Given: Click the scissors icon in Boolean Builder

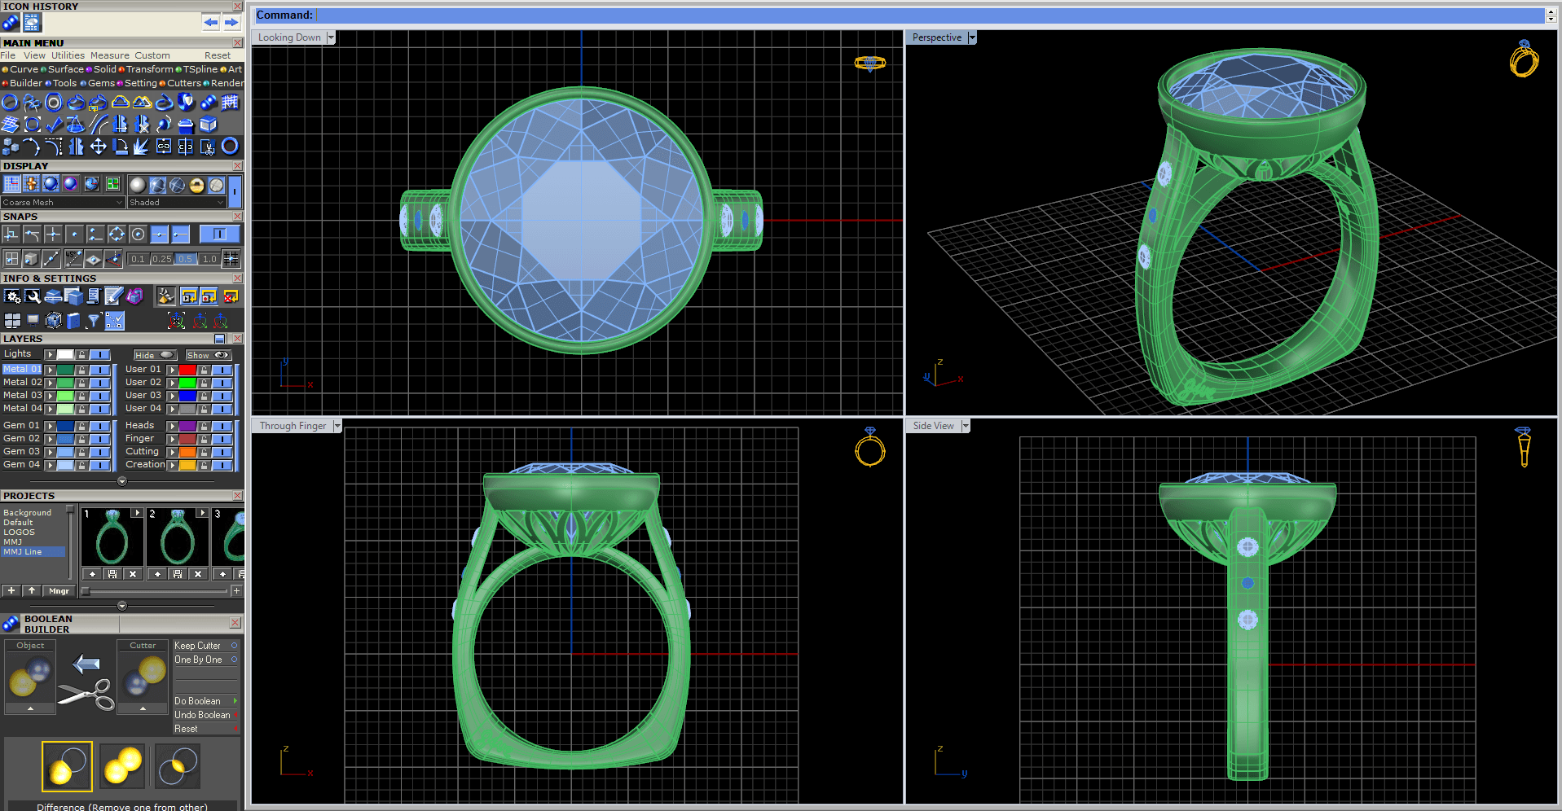Looking at the screenshot, I should [86, 694].
